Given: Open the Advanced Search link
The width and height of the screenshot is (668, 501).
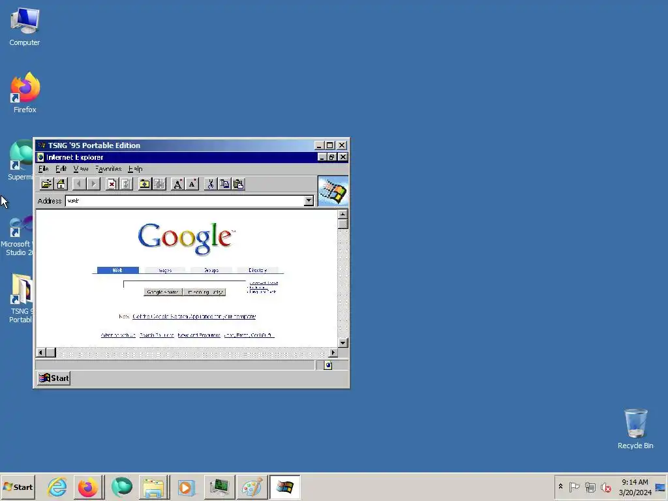Looking at the screenshot, I should click(264, 283).
